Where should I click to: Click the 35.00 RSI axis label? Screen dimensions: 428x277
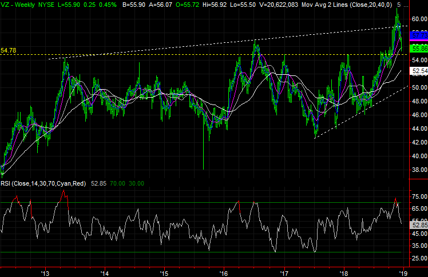419,246
